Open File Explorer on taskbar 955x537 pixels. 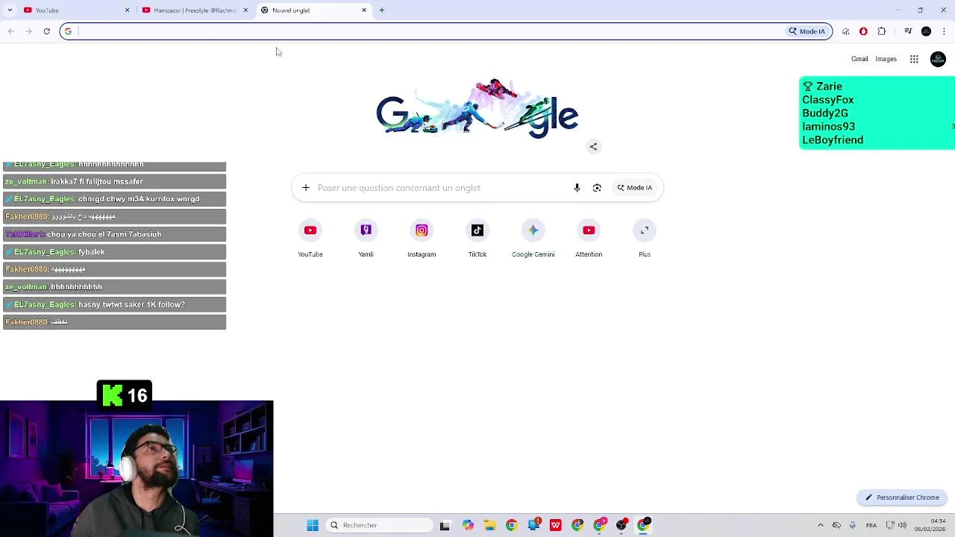click(x=489, y=525)
